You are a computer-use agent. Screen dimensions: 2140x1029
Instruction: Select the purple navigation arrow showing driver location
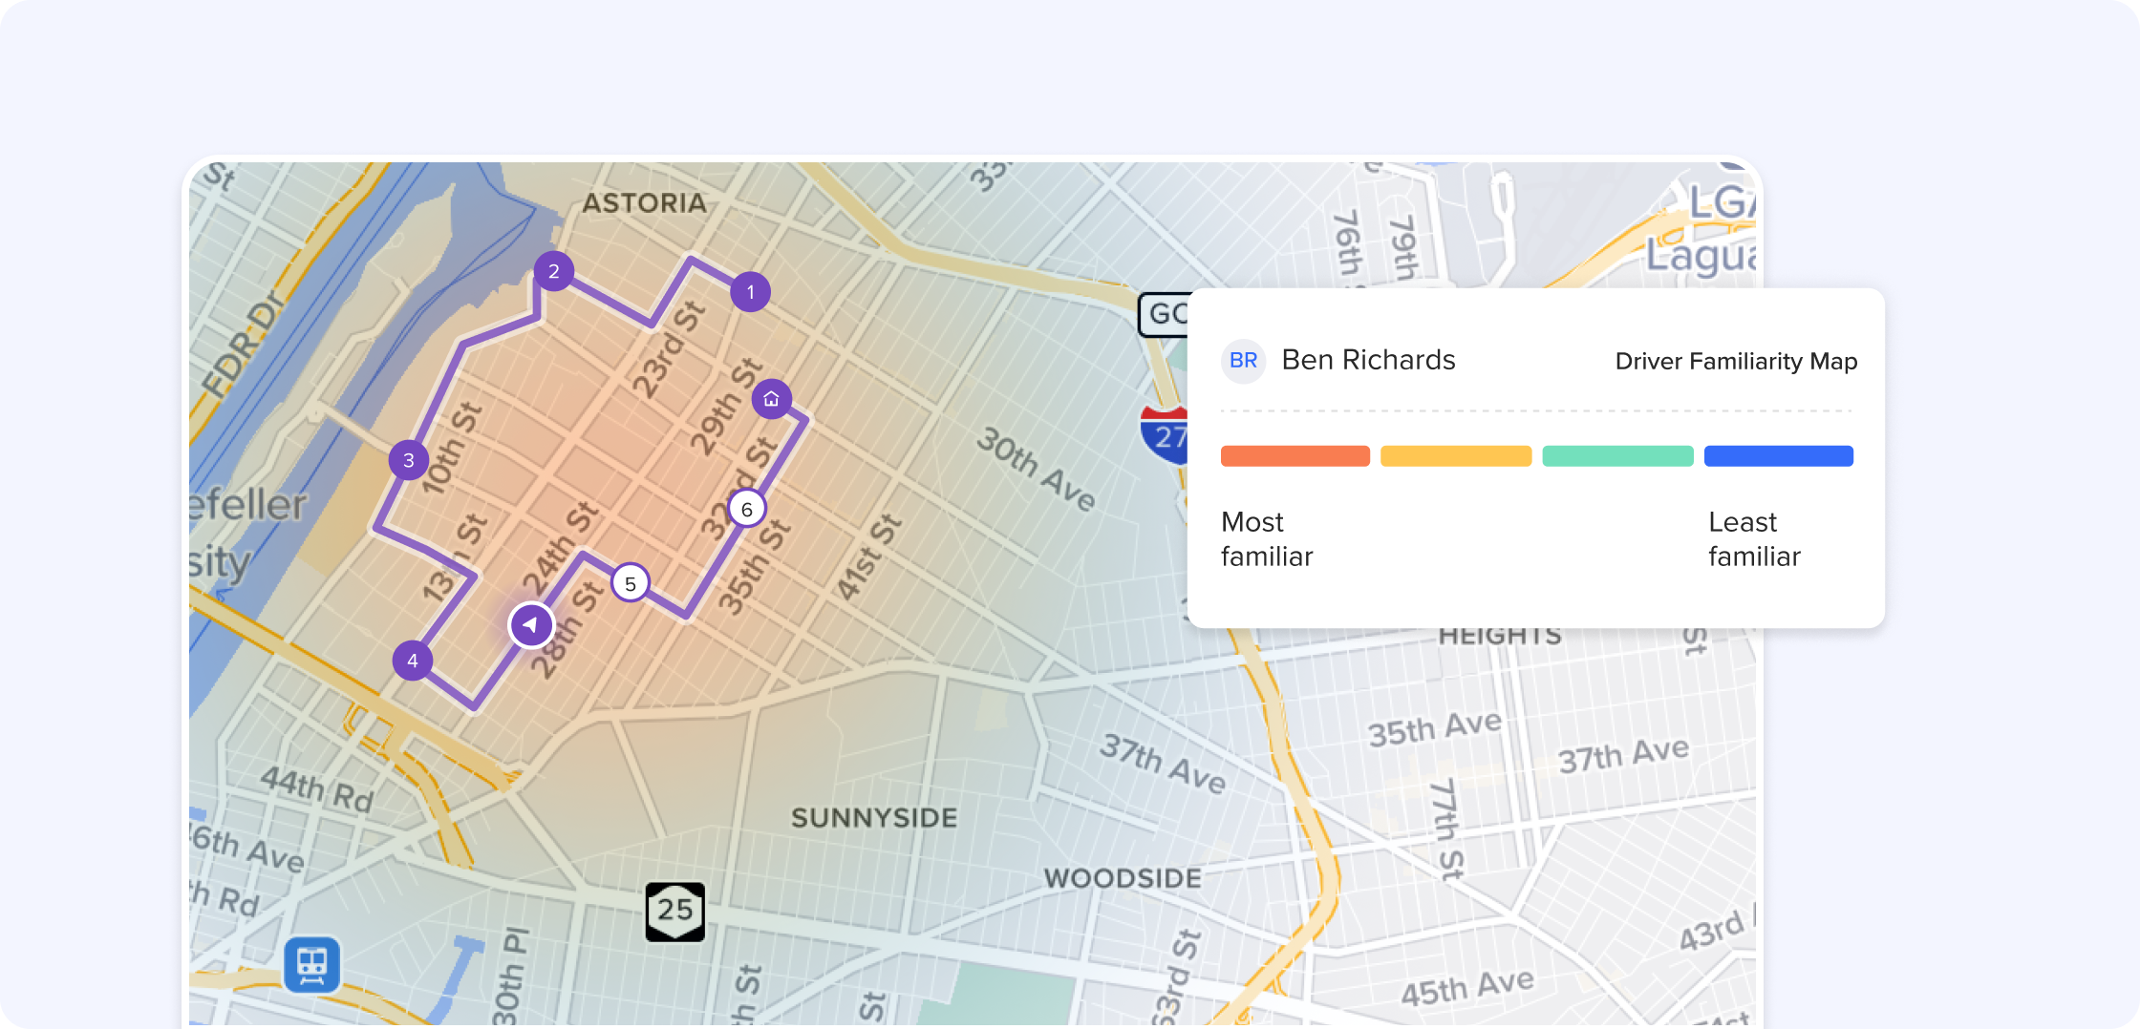coord(530,623)
